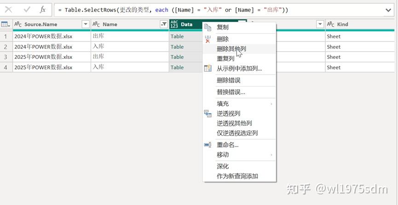The width and height of the screenshot is (398, 205).
Task: Click Source.Name cell in row 4
Action: [x=52, y=67]
